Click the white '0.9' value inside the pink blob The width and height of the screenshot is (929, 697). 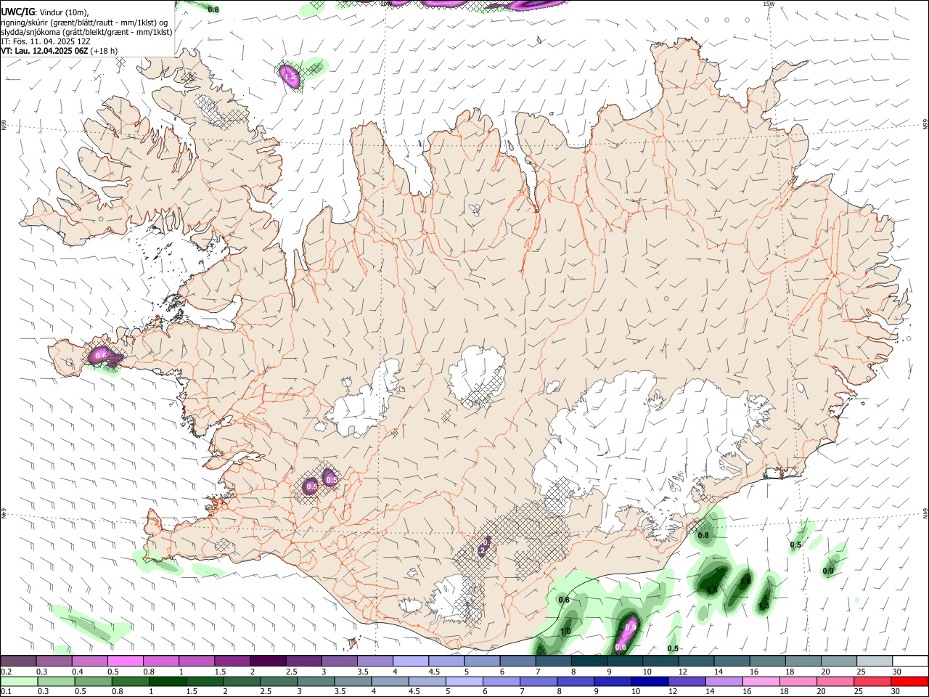pos(631,627)
